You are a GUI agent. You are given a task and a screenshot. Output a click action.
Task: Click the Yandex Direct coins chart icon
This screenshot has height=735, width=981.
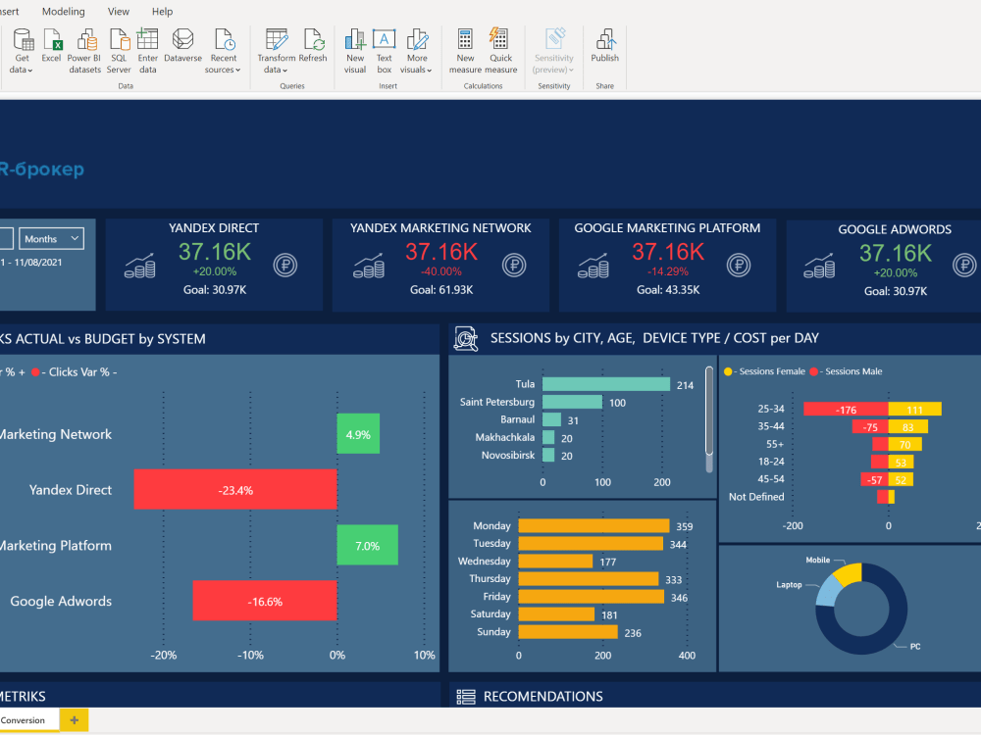[x=139, y=266]
